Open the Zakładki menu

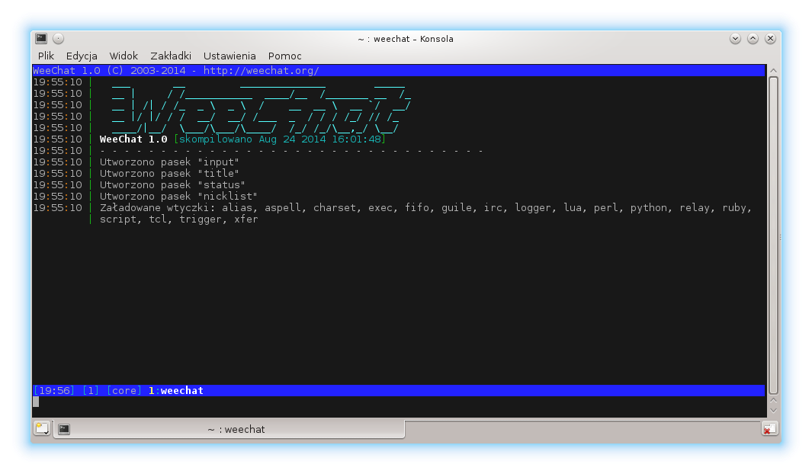(x=171, y=56)
